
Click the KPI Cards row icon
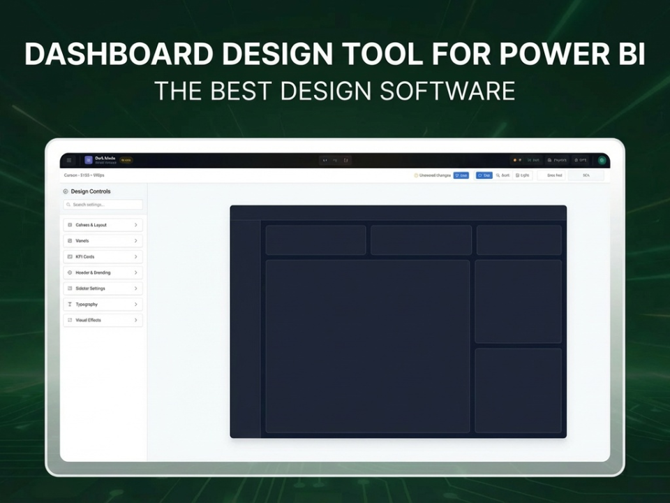pos(70,256)
